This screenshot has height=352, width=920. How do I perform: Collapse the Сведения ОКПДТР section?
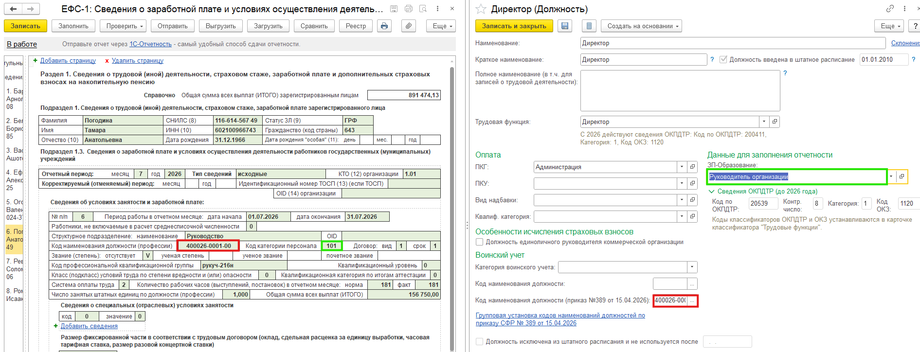pos(712,192)
